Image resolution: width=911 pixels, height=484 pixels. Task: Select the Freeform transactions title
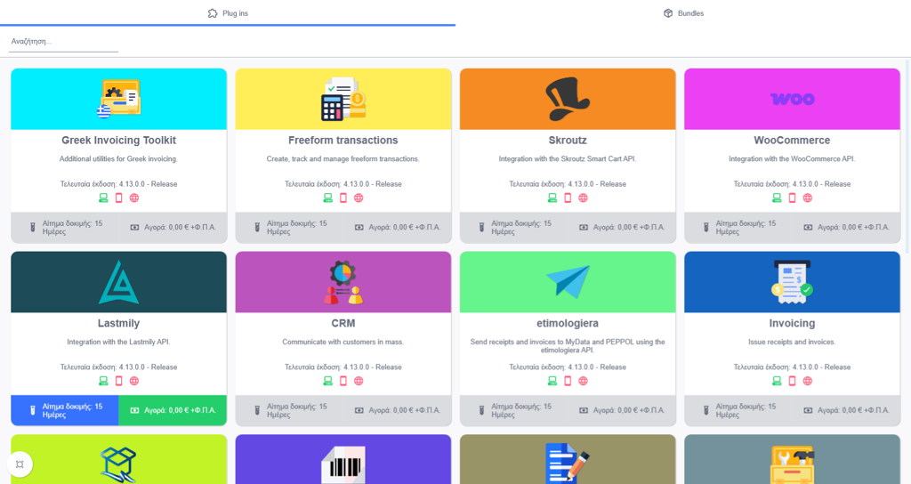343,140
